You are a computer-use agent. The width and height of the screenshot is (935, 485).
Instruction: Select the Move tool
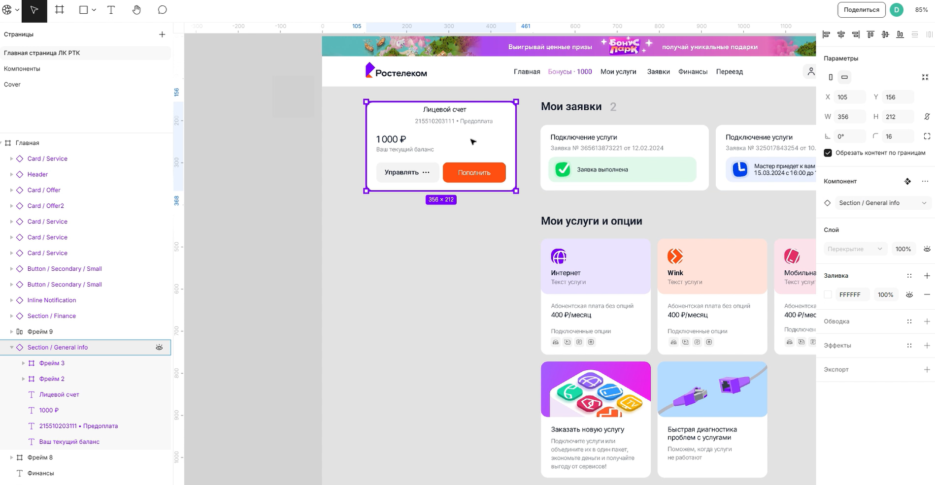pyautogui.click(x=34, y=10)
